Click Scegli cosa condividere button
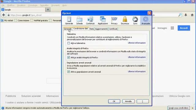The height and width of the screenshot is (110, 196). point(178,108)
